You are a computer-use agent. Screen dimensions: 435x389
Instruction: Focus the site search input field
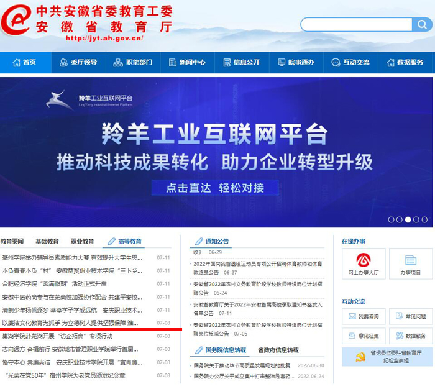point(357,25)
